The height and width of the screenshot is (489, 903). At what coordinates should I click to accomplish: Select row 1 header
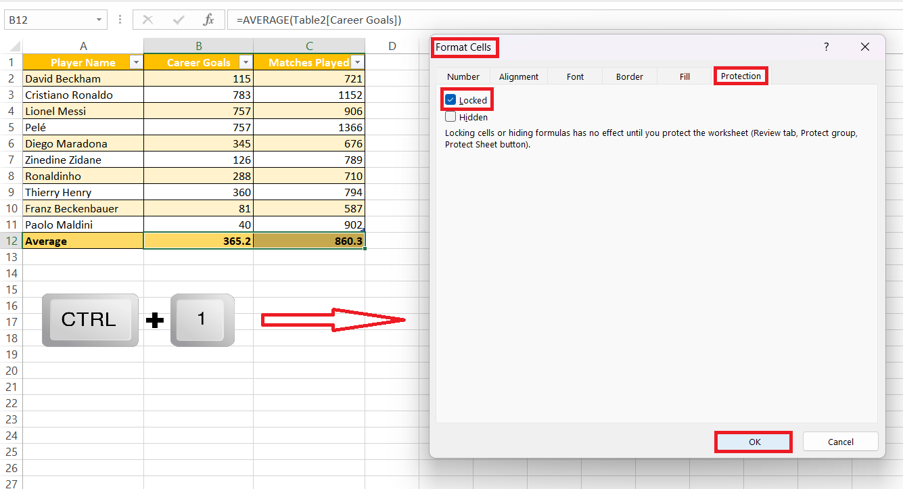pos(11,62)
